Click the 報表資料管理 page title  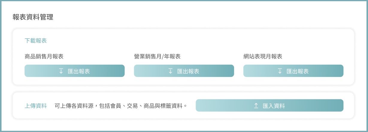pyautogui.click(x=33, y=17)
